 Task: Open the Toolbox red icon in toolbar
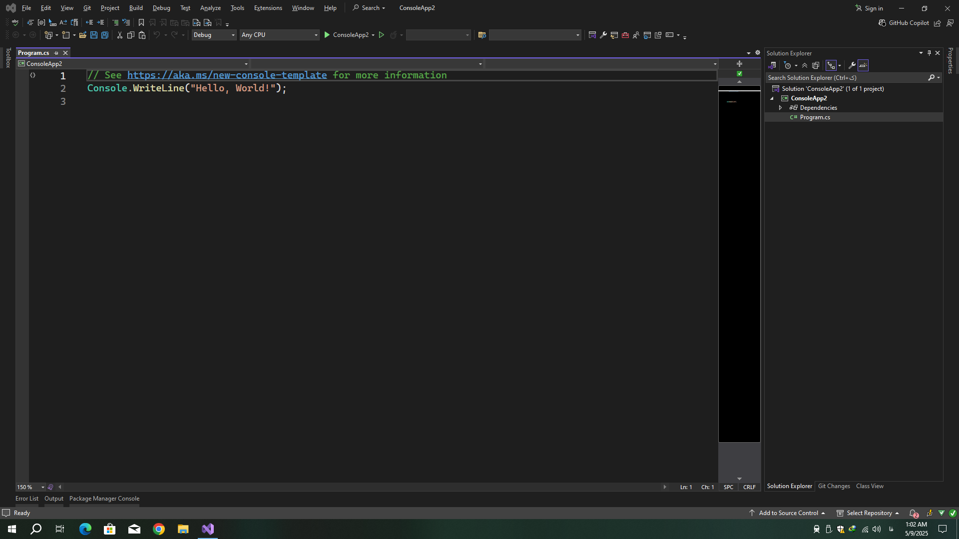pos(625,35)
